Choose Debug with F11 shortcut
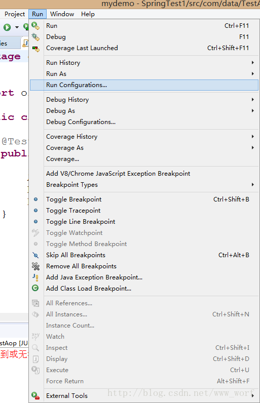This screenshot has width=260, height=403. click(x=144, y=37)
